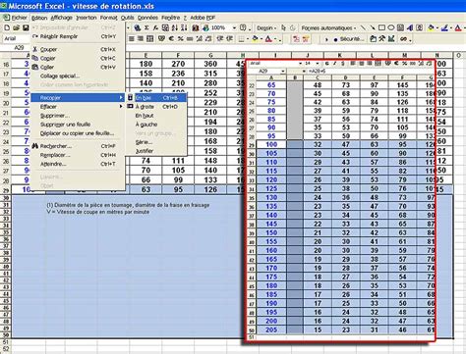Click Justifier in Recopier submenu
Viewport: 466px width, 354px height.
156,151
